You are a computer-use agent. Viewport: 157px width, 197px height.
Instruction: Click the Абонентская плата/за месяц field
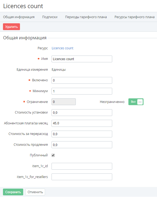(82, 123)
